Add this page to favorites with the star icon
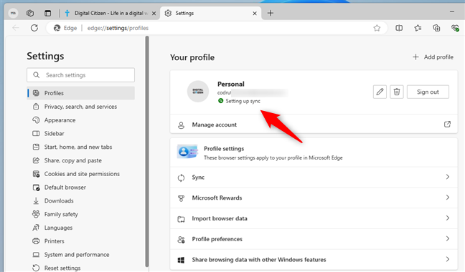 (x=377, y=28)
